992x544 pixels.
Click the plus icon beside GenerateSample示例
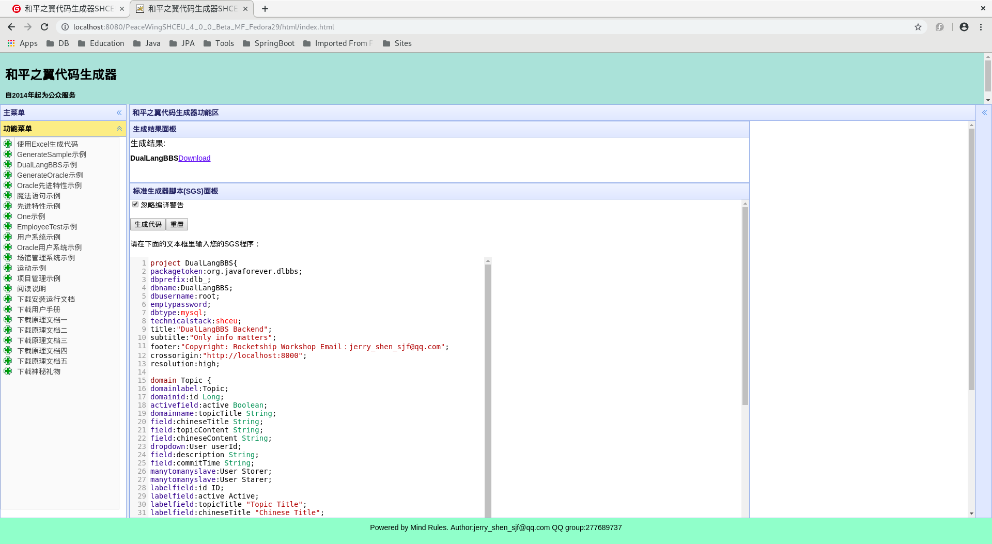click(8, 154)
